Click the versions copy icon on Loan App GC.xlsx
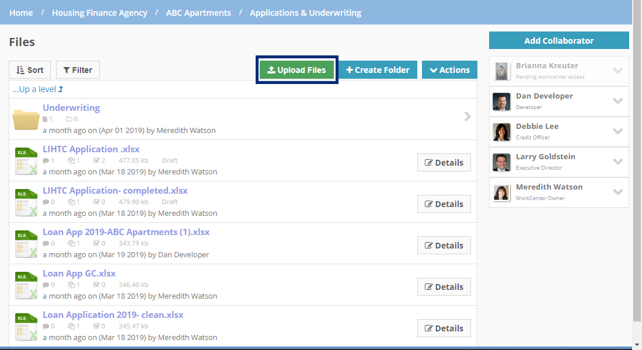 pyautogui.click(x=71, y=285)
